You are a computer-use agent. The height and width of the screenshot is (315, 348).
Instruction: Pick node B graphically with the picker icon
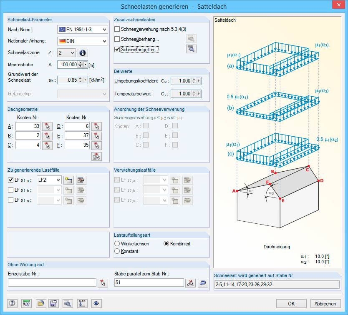click(x=47, y=136)
